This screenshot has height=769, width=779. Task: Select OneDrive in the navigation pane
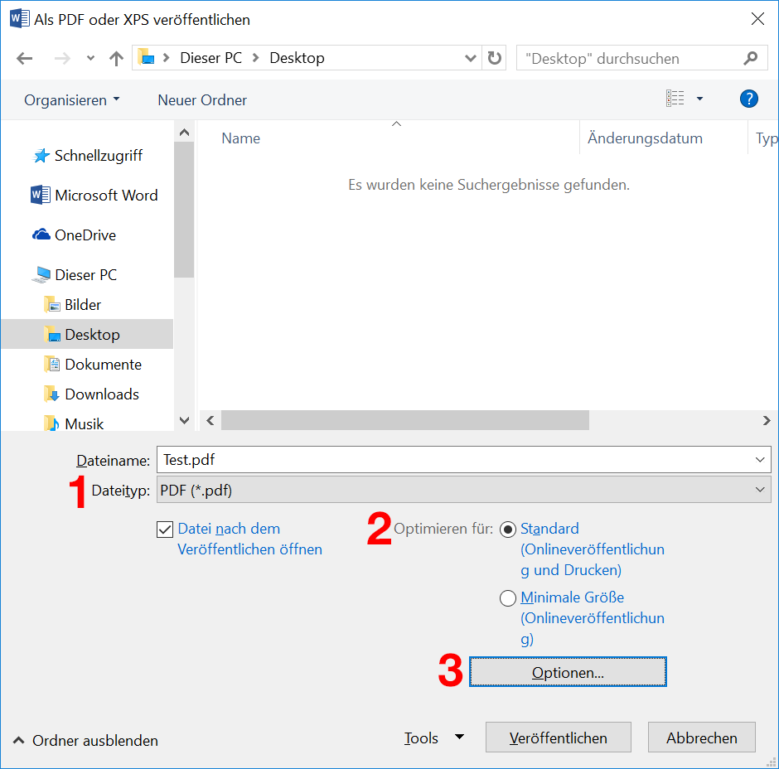click(x=85, y=235)
